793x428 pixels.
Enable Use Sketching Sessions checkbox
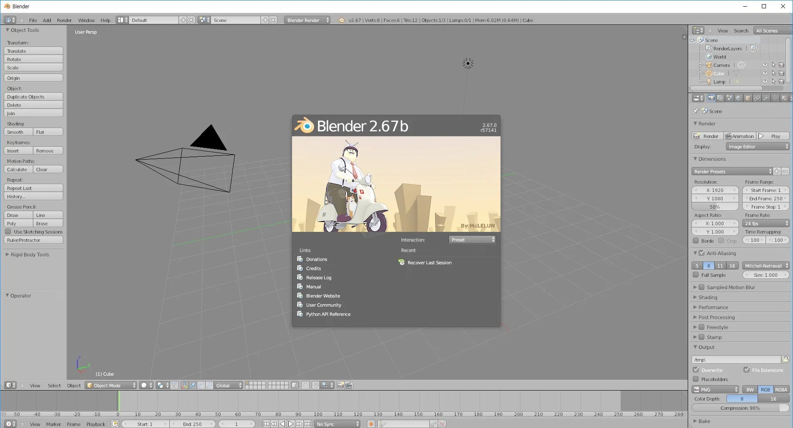click(x=8, y=231)
